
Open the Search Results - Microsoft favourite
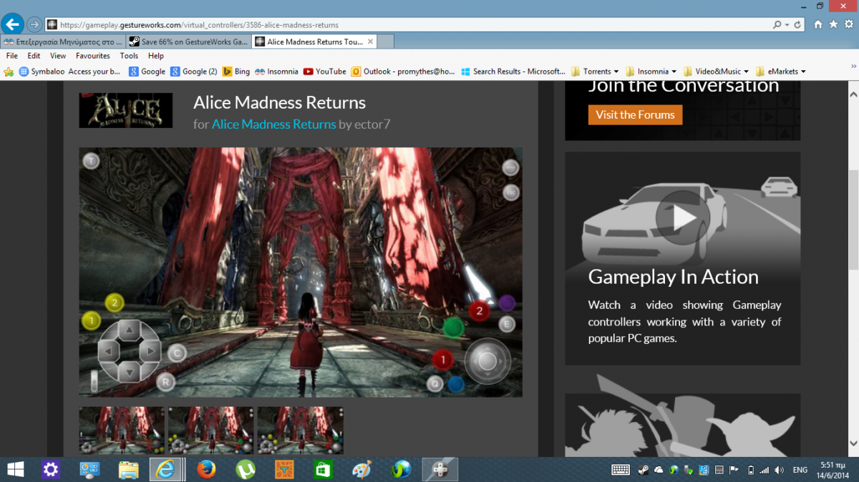(x=513, y=72)
